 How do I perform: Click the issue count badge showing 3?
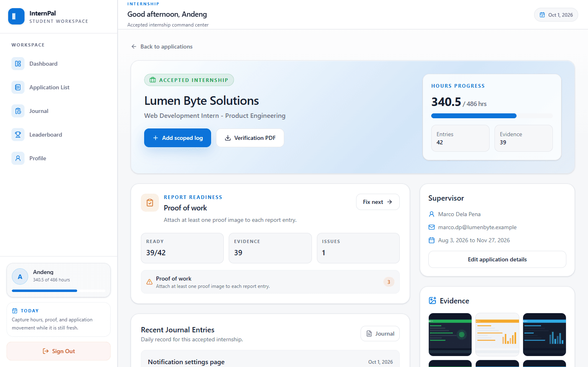pyautogui.click(x=389, y=282)
